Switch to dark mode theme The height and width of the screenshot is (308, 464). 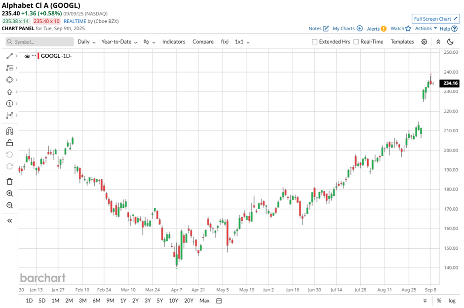[x=450, y=42]
